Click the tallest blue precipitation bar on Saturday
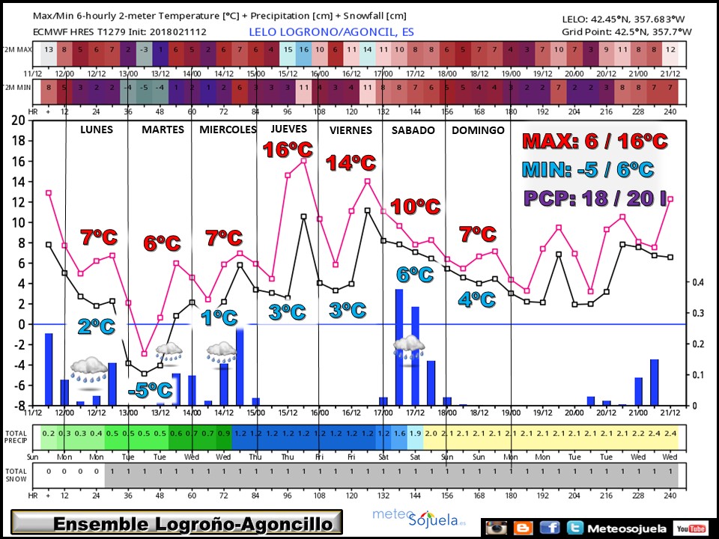 [399, 347]
